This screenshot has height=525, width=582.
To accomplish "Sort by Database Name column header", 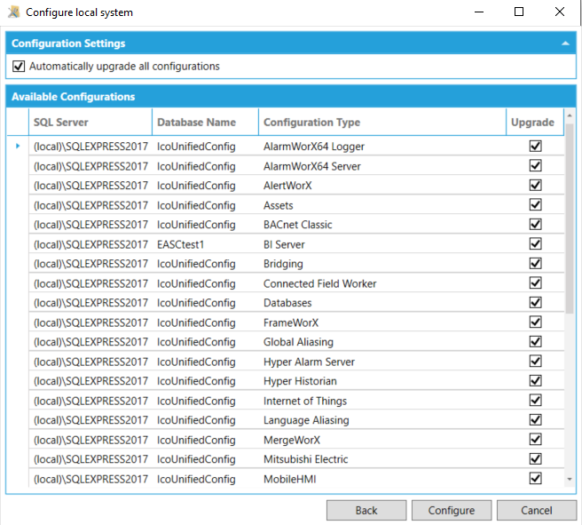I will pyautogui.click(x=205, y=123).
